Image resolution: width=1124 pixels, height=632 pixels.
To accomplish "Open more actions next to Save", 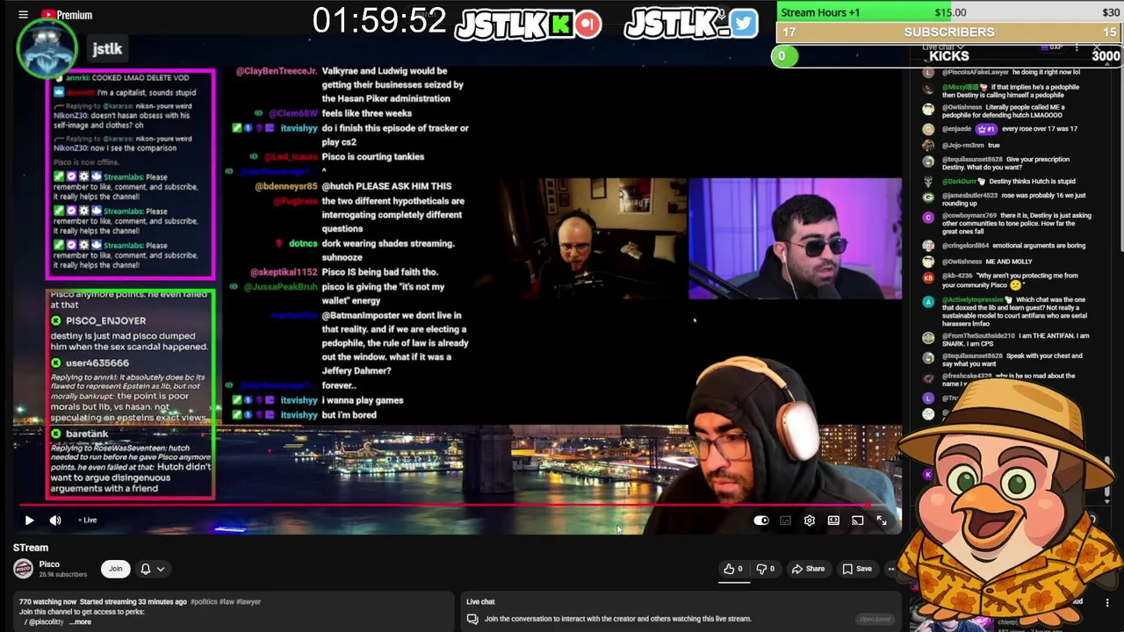I will click(890, 569).
